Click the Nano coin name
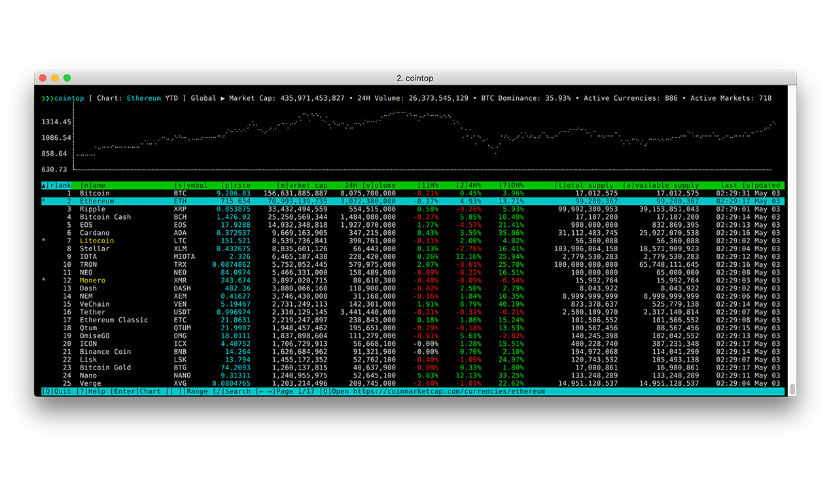Screen dimensions: 831x497 click(x=88, y=375)
